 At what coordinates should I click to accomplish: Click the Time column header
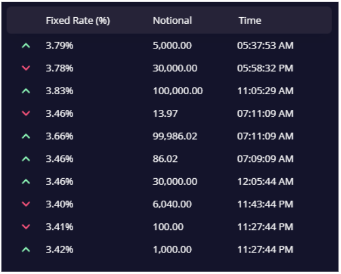tap(249, 20)
